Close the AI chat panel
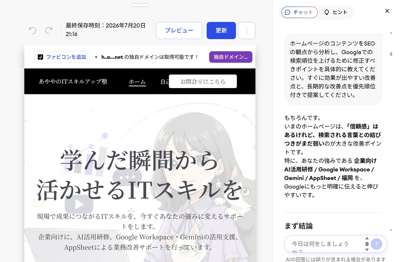The width and height of the screenshot is (399, 262). (x=387, y=11)
